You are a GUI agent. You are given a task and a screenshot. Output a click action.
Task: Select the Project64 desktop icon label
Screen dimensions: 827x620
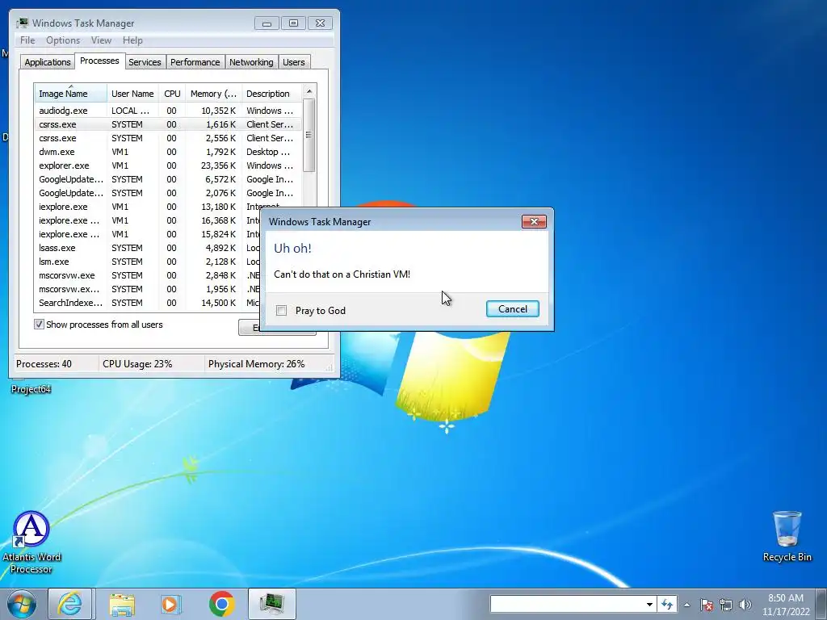click(31, 389)
